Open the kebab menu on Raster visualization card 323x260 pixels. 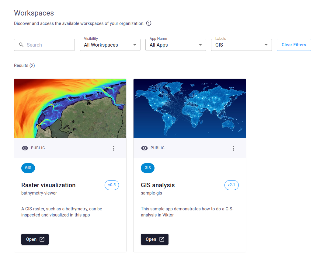(x=114, y=148)
